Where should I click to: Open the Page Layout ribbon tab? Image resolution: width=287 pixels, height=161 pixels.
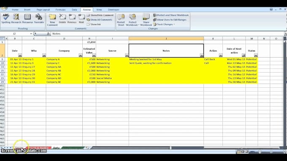tap(43, 10)
